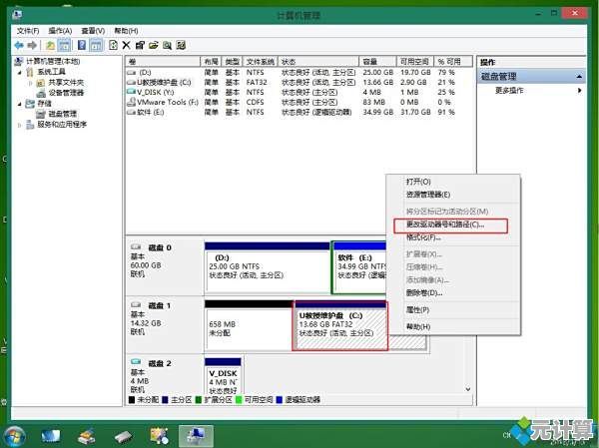Select the V_DISK (Y:) row in volume list
The height and width of the screenshot is (448, 599).
160,92
